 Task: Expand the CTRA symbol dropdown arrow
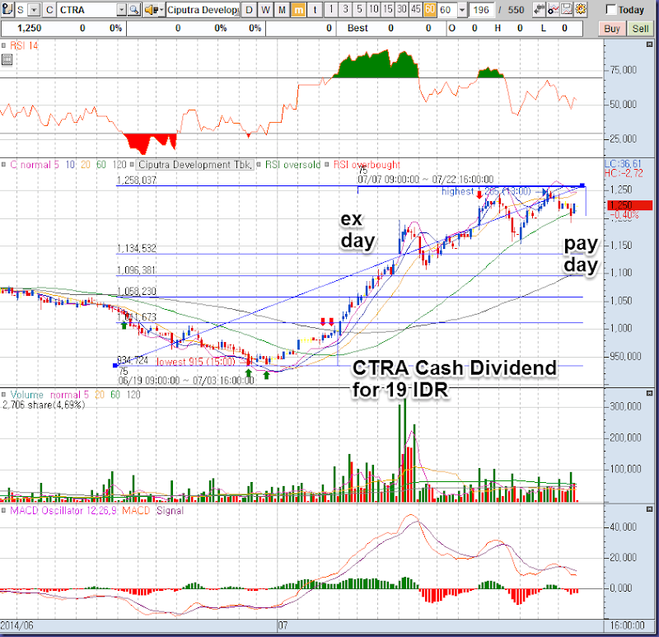point(121,9)
